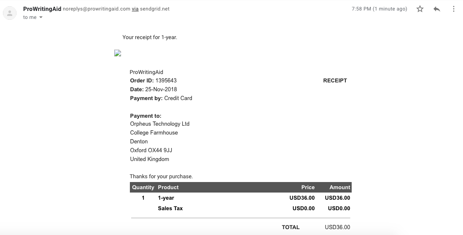Click the sender avatar icon
The height and width of the screenshot is (235, 463).
pyautogui.click(x=10, y=13)
